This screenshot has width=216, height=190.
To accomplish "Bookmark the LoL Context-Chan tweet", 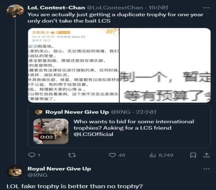I will (193, 155).
